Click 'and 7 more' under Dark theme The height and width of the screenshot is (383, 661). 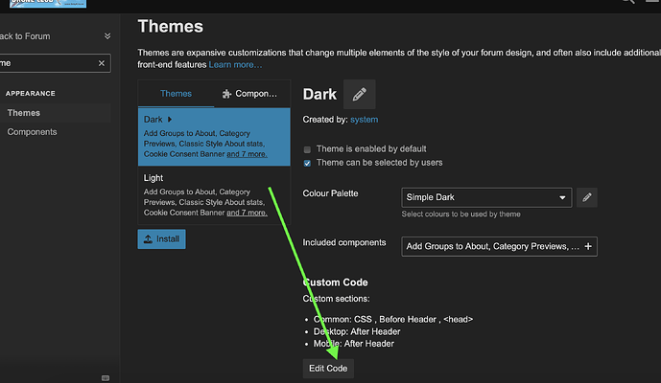point(247,154)
